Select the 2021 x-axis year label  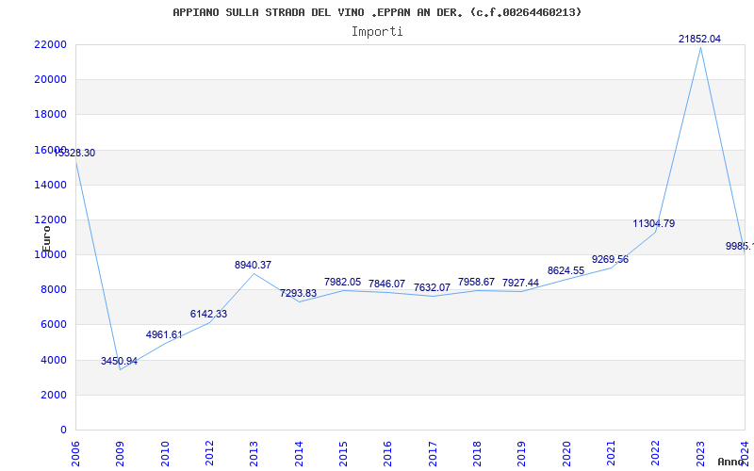click(610, 454)
